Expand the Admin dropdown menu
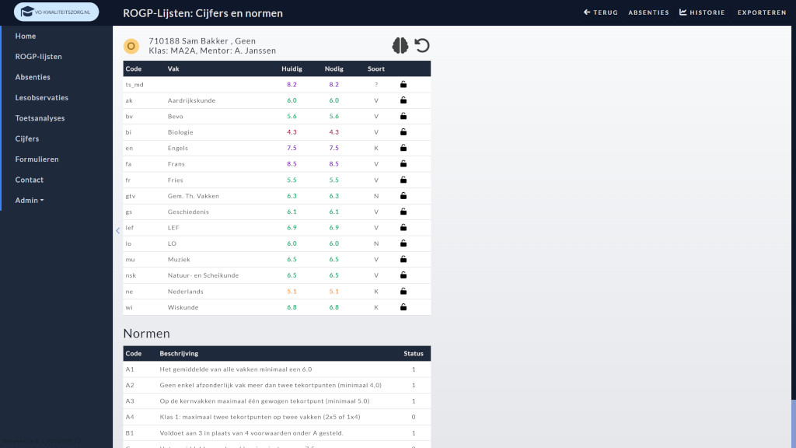Screen dimensions: 796x448 click(x=30, y=200)
